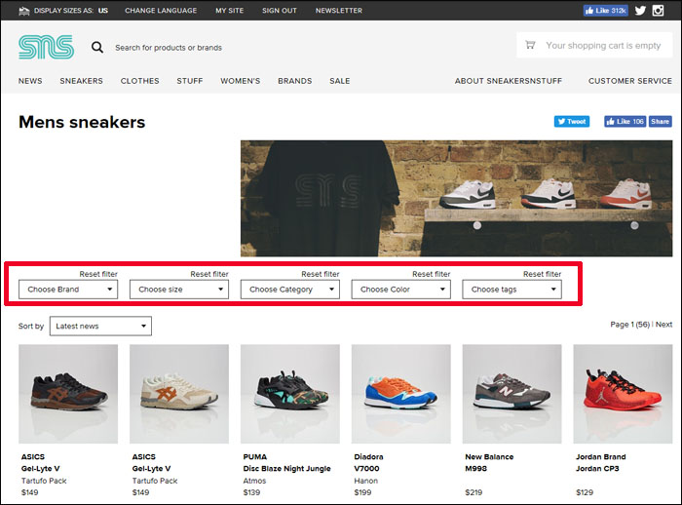Reset the category filter
The height and width of the screenshot is (505, 682).
coord(321,274)
